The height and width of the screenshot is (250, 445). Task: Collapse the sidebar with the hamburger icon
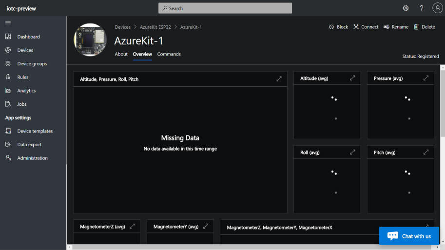(8, 23)
